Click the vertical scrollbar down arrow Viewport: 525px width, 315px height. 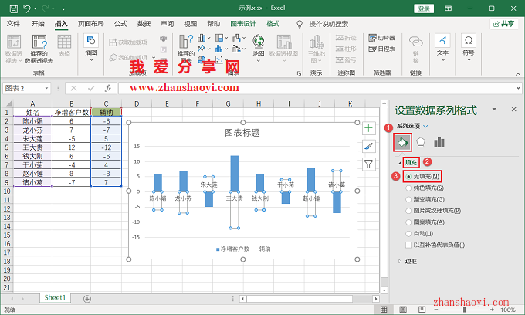pos(384,290)
